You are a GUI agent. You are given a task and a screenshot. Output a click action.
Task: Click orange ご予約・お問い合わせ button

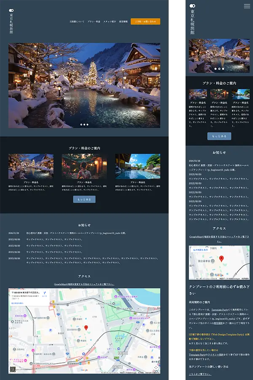145,22
